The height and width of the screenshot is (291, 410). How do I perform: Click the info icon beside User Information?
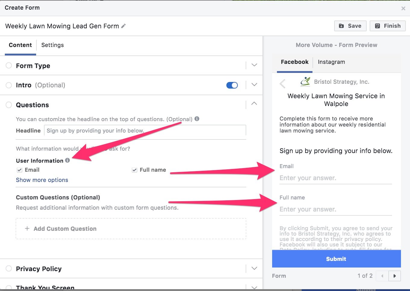pos(67,161)
